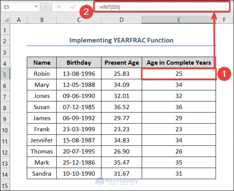This screenshot has width=234, height=191.
Task: Select column E header
Action: (179, 20)
